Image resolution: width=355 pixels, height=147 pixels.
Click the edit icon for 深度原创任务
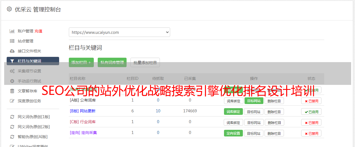point(12,101)
